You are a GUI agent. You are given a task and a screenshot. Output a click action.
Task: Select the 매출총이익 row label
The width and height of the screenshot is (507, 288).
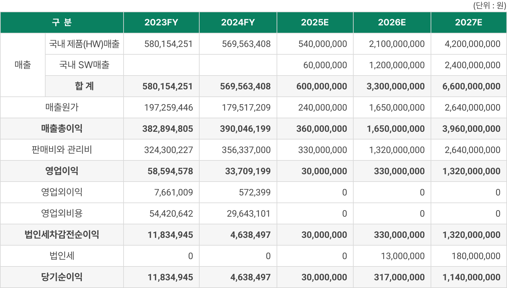(62, 129)
